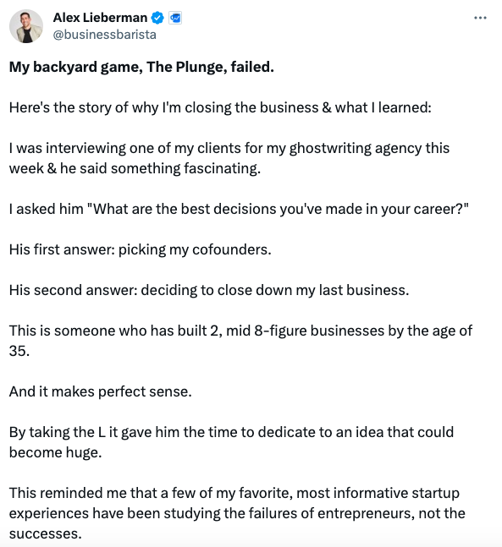Click the final word 'successes.'

click(46, 533)
